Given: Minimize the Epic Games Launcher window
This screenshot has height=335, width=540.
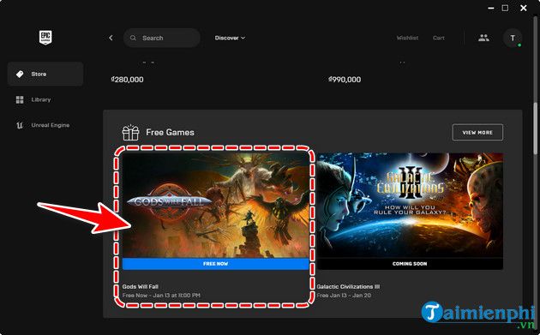Looking at the screenshot, I should (491, 8).
